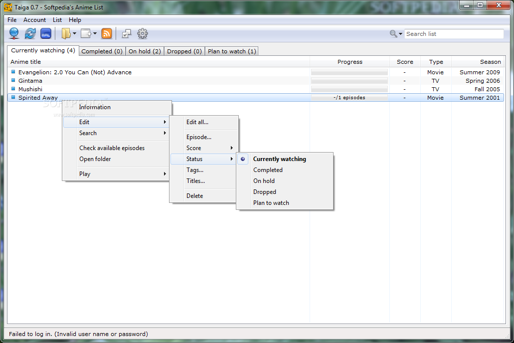The width and height of the screenshot is (514, 343).
Task: Open the MAL website toolbar icon
Action: [46, 33]
